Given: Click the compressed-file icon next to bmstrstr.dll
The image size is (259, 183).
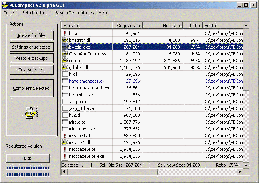Looking at the screenshot, I should [x=65, y=40].
